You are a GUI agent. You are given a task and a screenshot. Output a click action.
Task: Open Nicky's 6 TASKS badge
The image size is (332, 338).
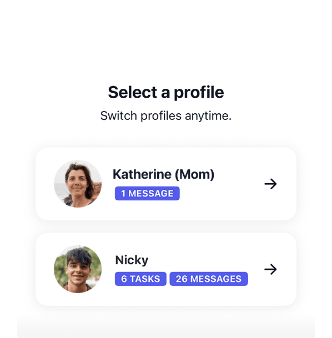click(x=140, y=279)
